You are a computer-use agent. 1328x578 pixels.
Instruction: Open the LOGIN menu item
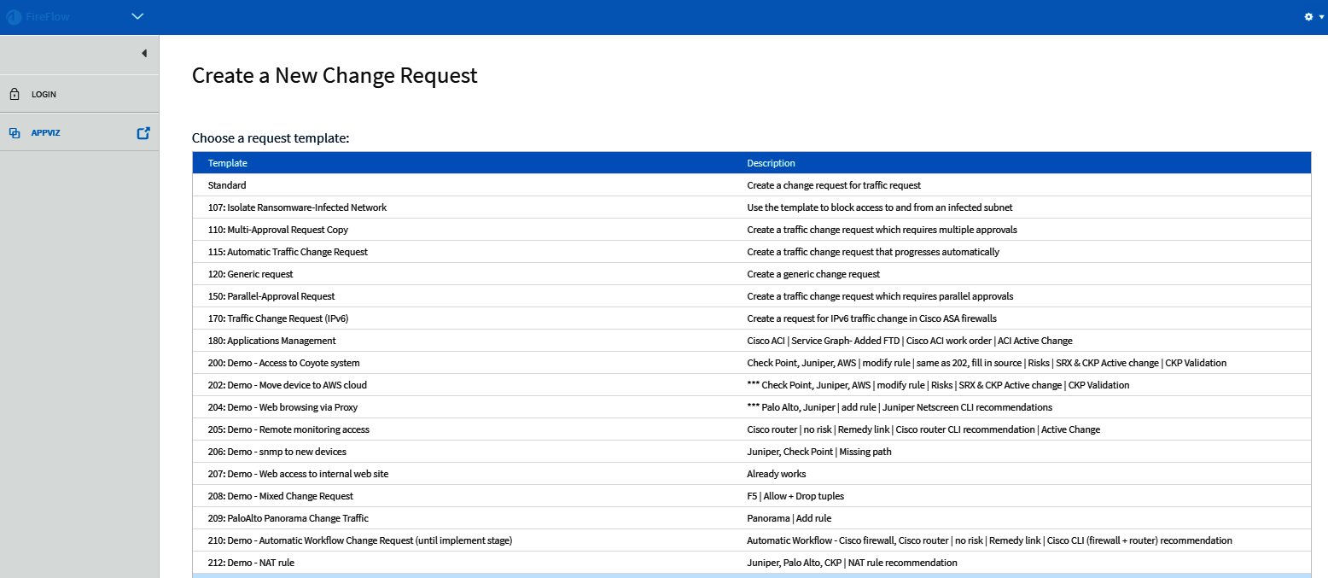point(44,95)
